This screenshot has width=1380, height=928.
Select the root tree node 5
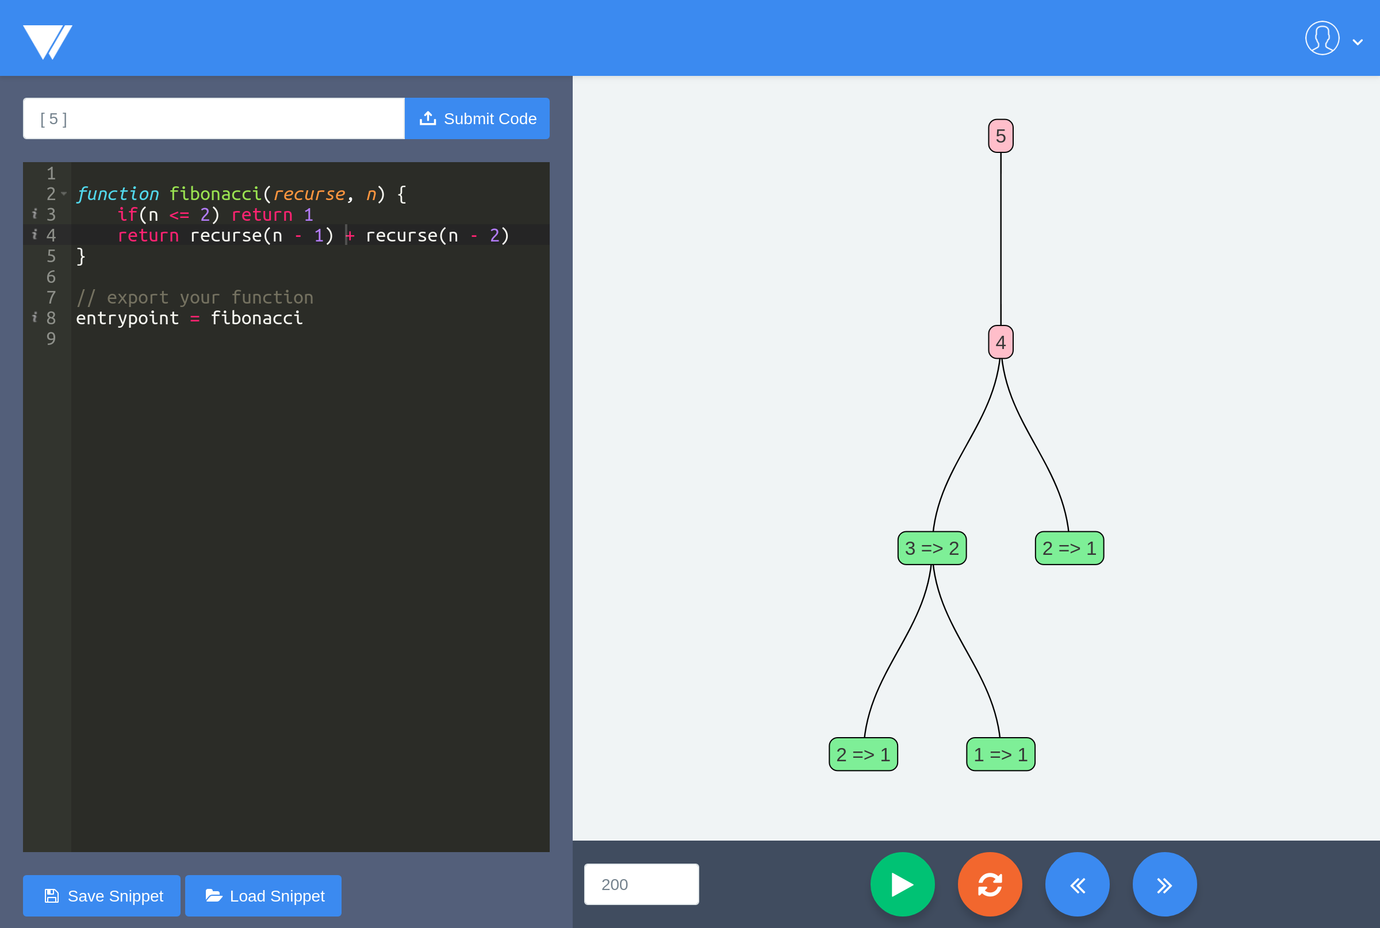[x=1000, y=136]
